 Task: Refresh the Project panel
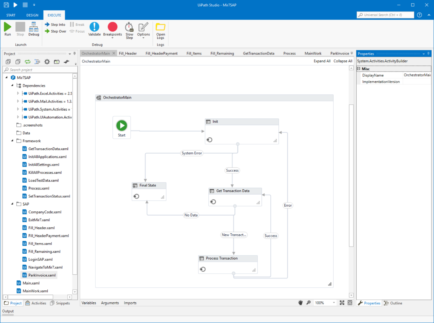(28, 62)
